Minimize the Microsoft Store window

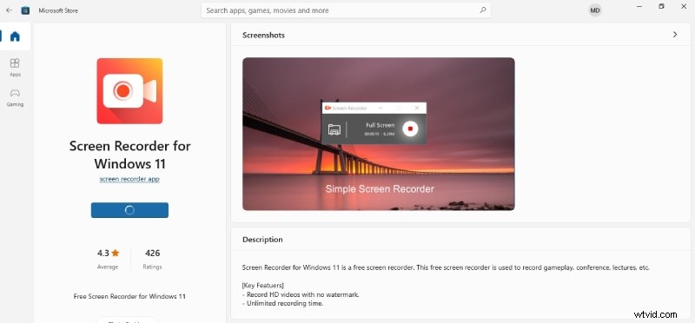pos(639,7)
